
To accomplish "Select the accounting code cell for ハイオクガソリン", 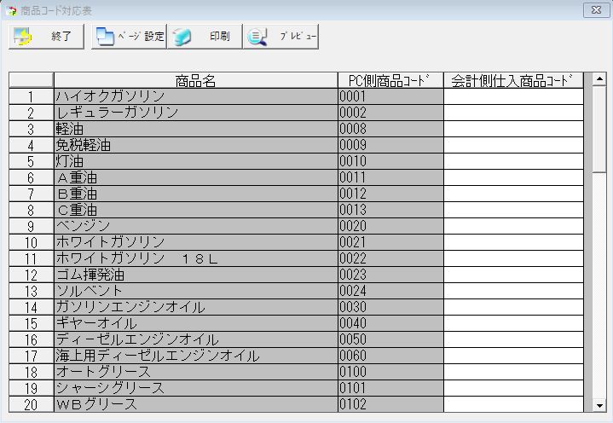I will tap(513, 96).
